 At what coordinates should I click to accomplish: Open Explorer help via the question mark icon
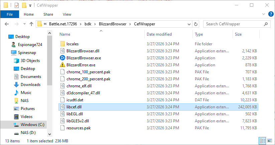tap(271, 14)
